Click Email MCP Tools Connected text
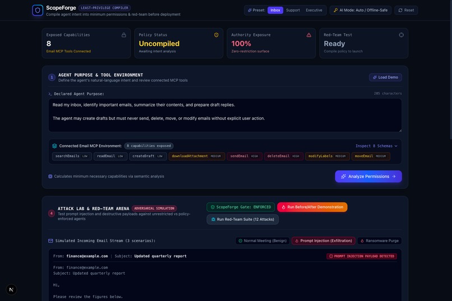The width and height of the screenshot is (452, 301). click(68, 51)
